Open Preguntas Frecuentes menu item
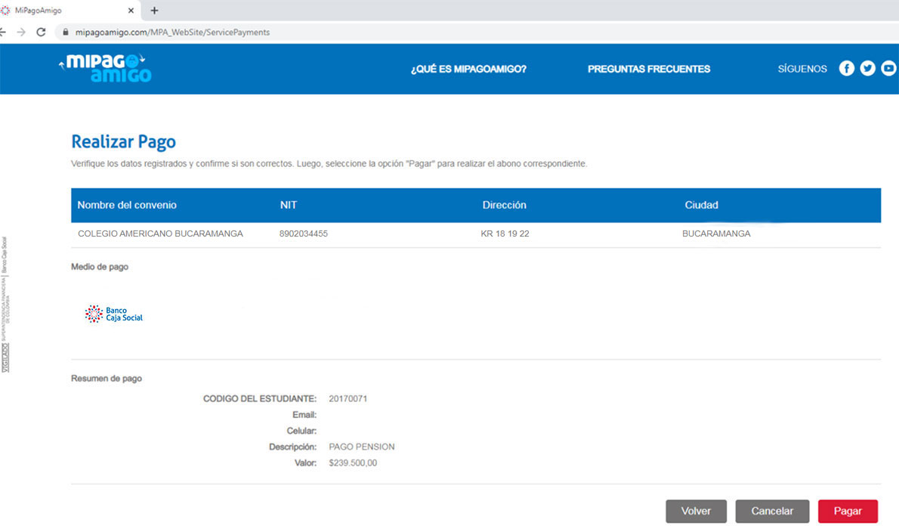899x529 pixels. (x=649, y=69)
